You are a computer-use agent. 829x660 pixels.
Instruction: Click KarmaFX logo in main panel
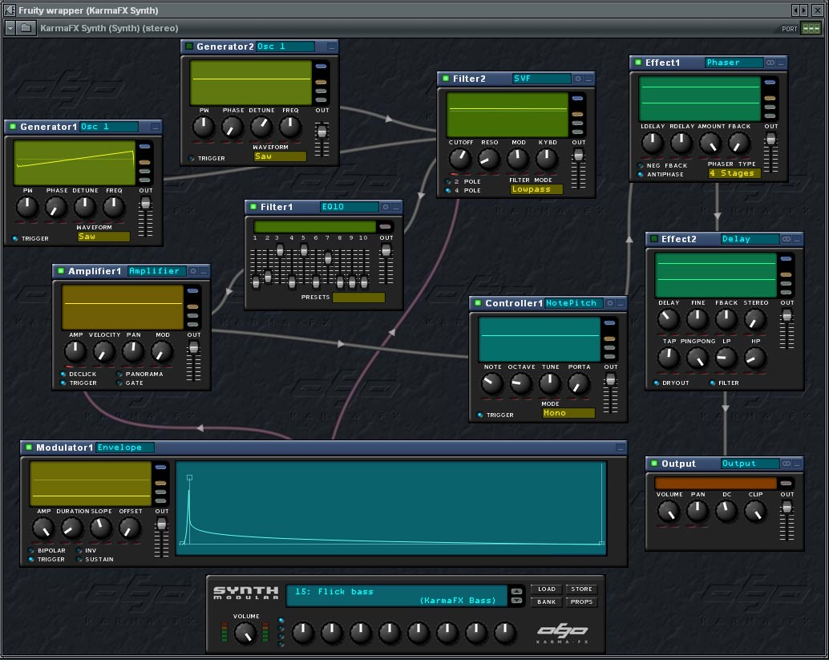coord(562,633)
